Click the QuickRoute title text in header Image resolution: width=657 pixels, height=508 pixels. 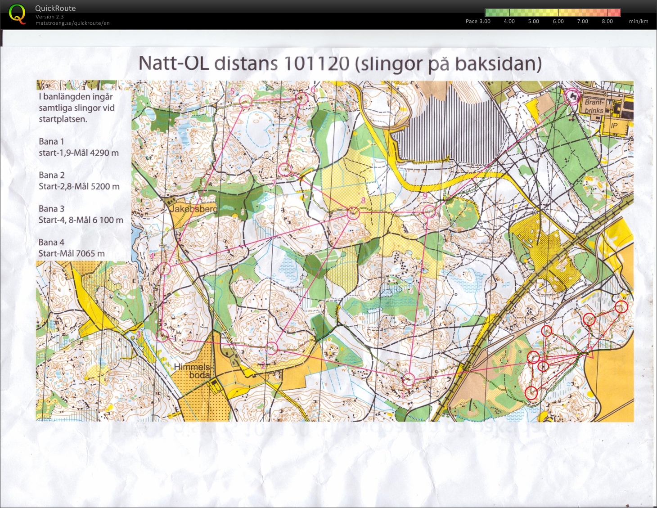(x=55, y=8)
